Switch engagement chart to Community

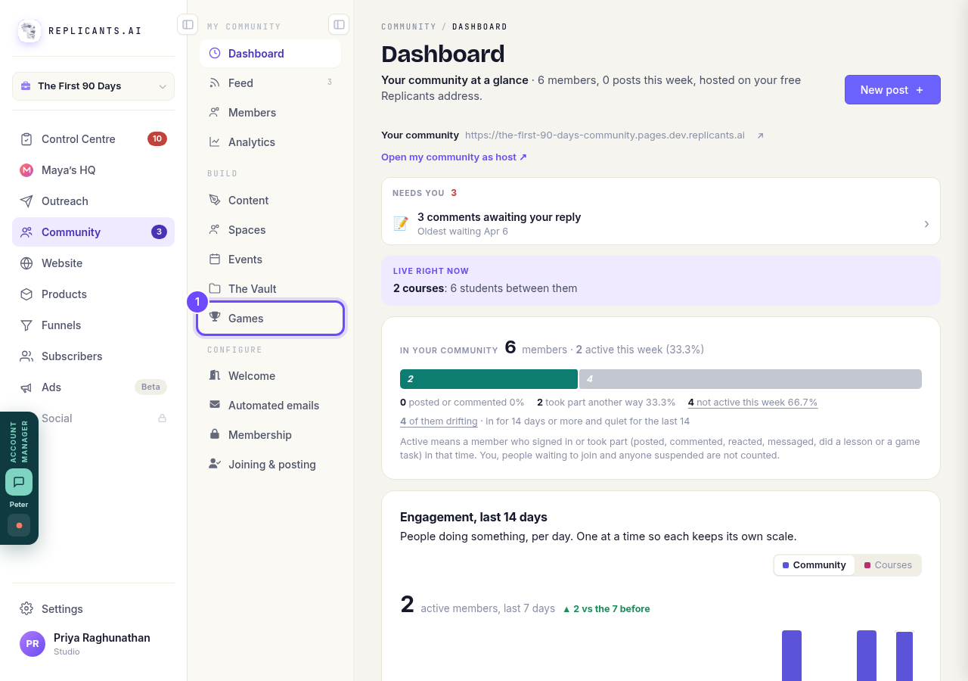click(814, 565)
